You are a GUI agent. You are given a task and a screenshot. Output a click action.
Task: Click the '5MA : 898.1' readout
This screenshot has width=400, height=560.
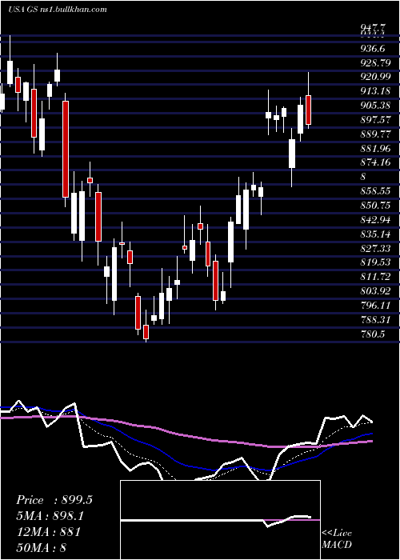tap(52, 516)
